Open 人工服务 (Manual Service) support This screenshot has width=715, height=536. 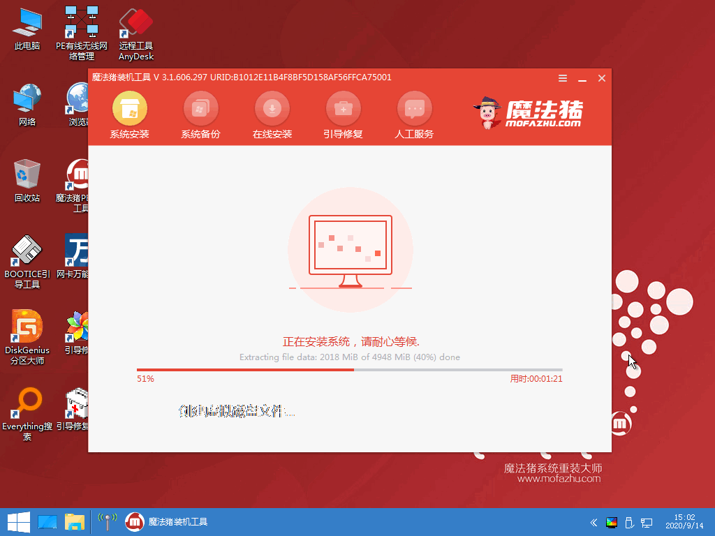(x=414, y=110)
